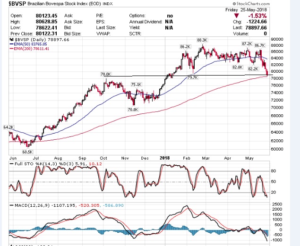
Task: Click the 86.7K price label
Action: (x=260, y=45)
